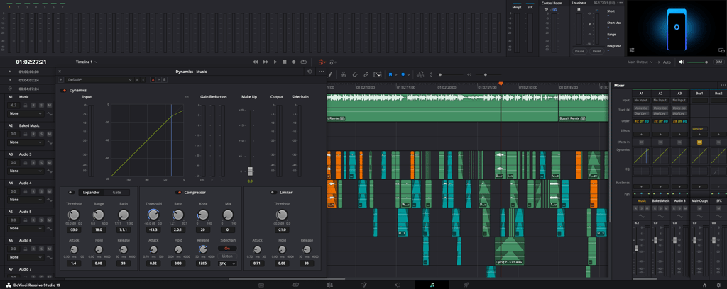Enable the Limiter toggle switch
The width and height of the screenshot is (727, 289).
pos(273,192)
